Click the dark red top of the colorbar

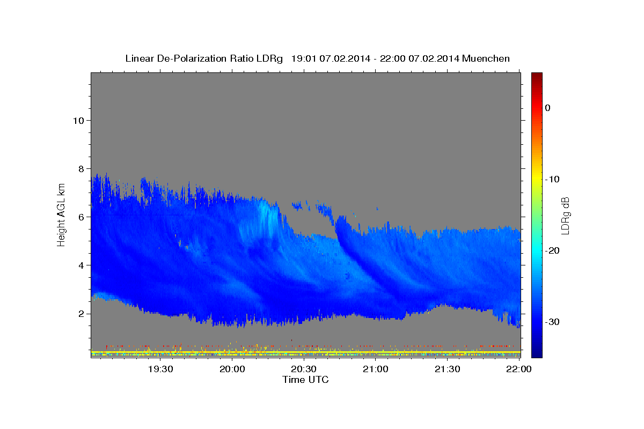click(x=537, y=76)
